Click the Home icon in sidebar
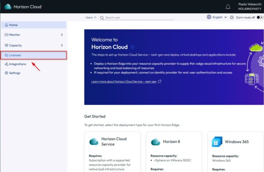 [x=7, y=25]
